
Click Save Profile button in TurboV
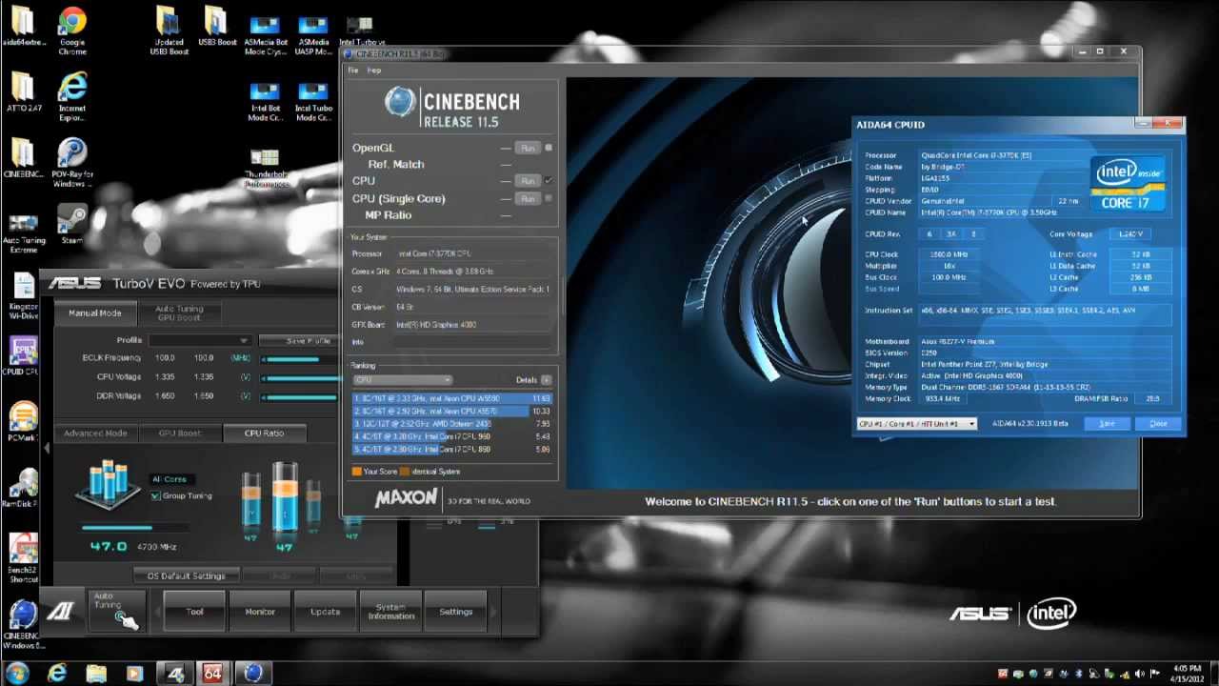click(x=307, y=340)
